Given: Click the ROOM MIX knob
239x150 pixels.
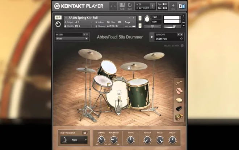Looking at the screenshot, I should [x=114, y=140].
